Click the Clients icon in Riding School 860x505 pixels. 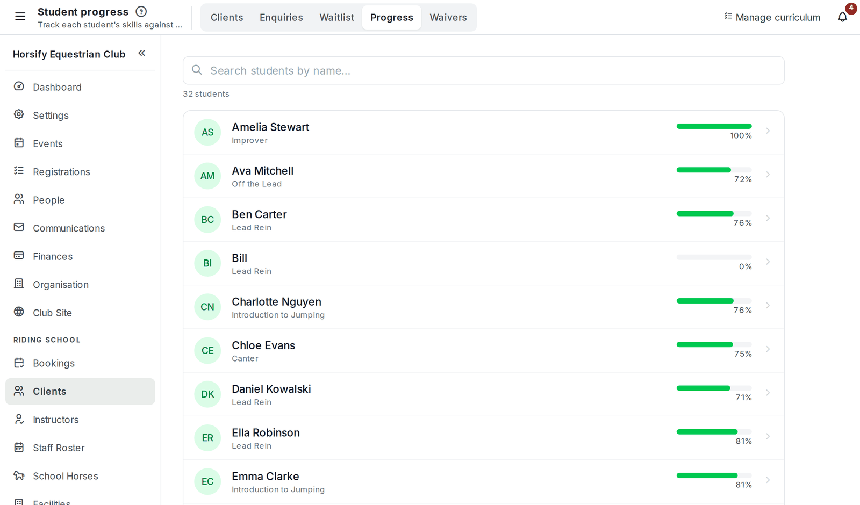coord(19,391)
